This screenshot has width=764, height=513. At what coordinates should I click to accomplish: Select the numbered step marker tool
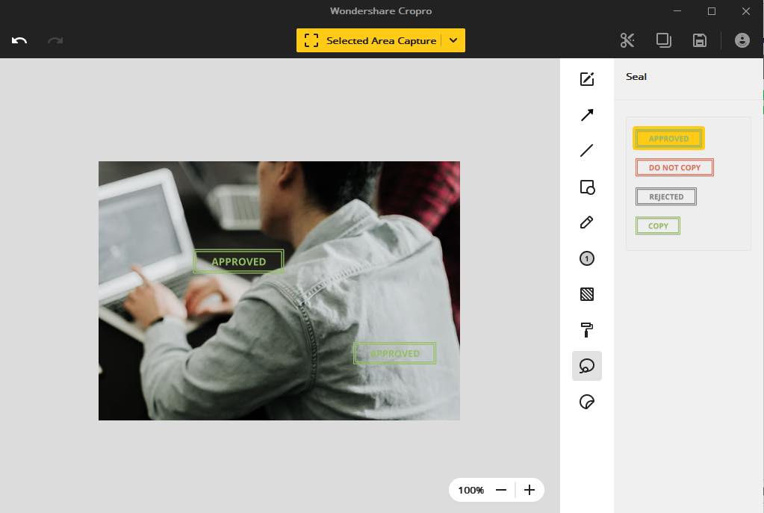tap(587, 258)
